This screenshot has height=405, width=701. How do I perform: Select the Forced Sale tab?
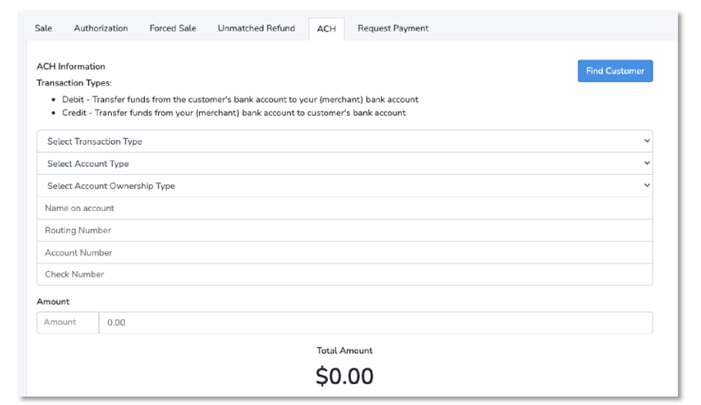[173, 28]
